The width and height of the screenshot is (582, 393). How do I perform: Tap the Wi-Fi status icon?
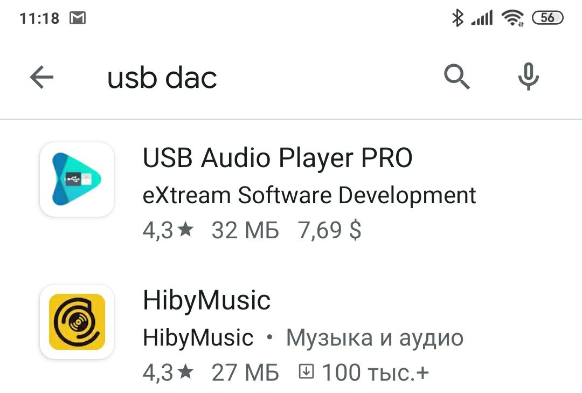512,17
